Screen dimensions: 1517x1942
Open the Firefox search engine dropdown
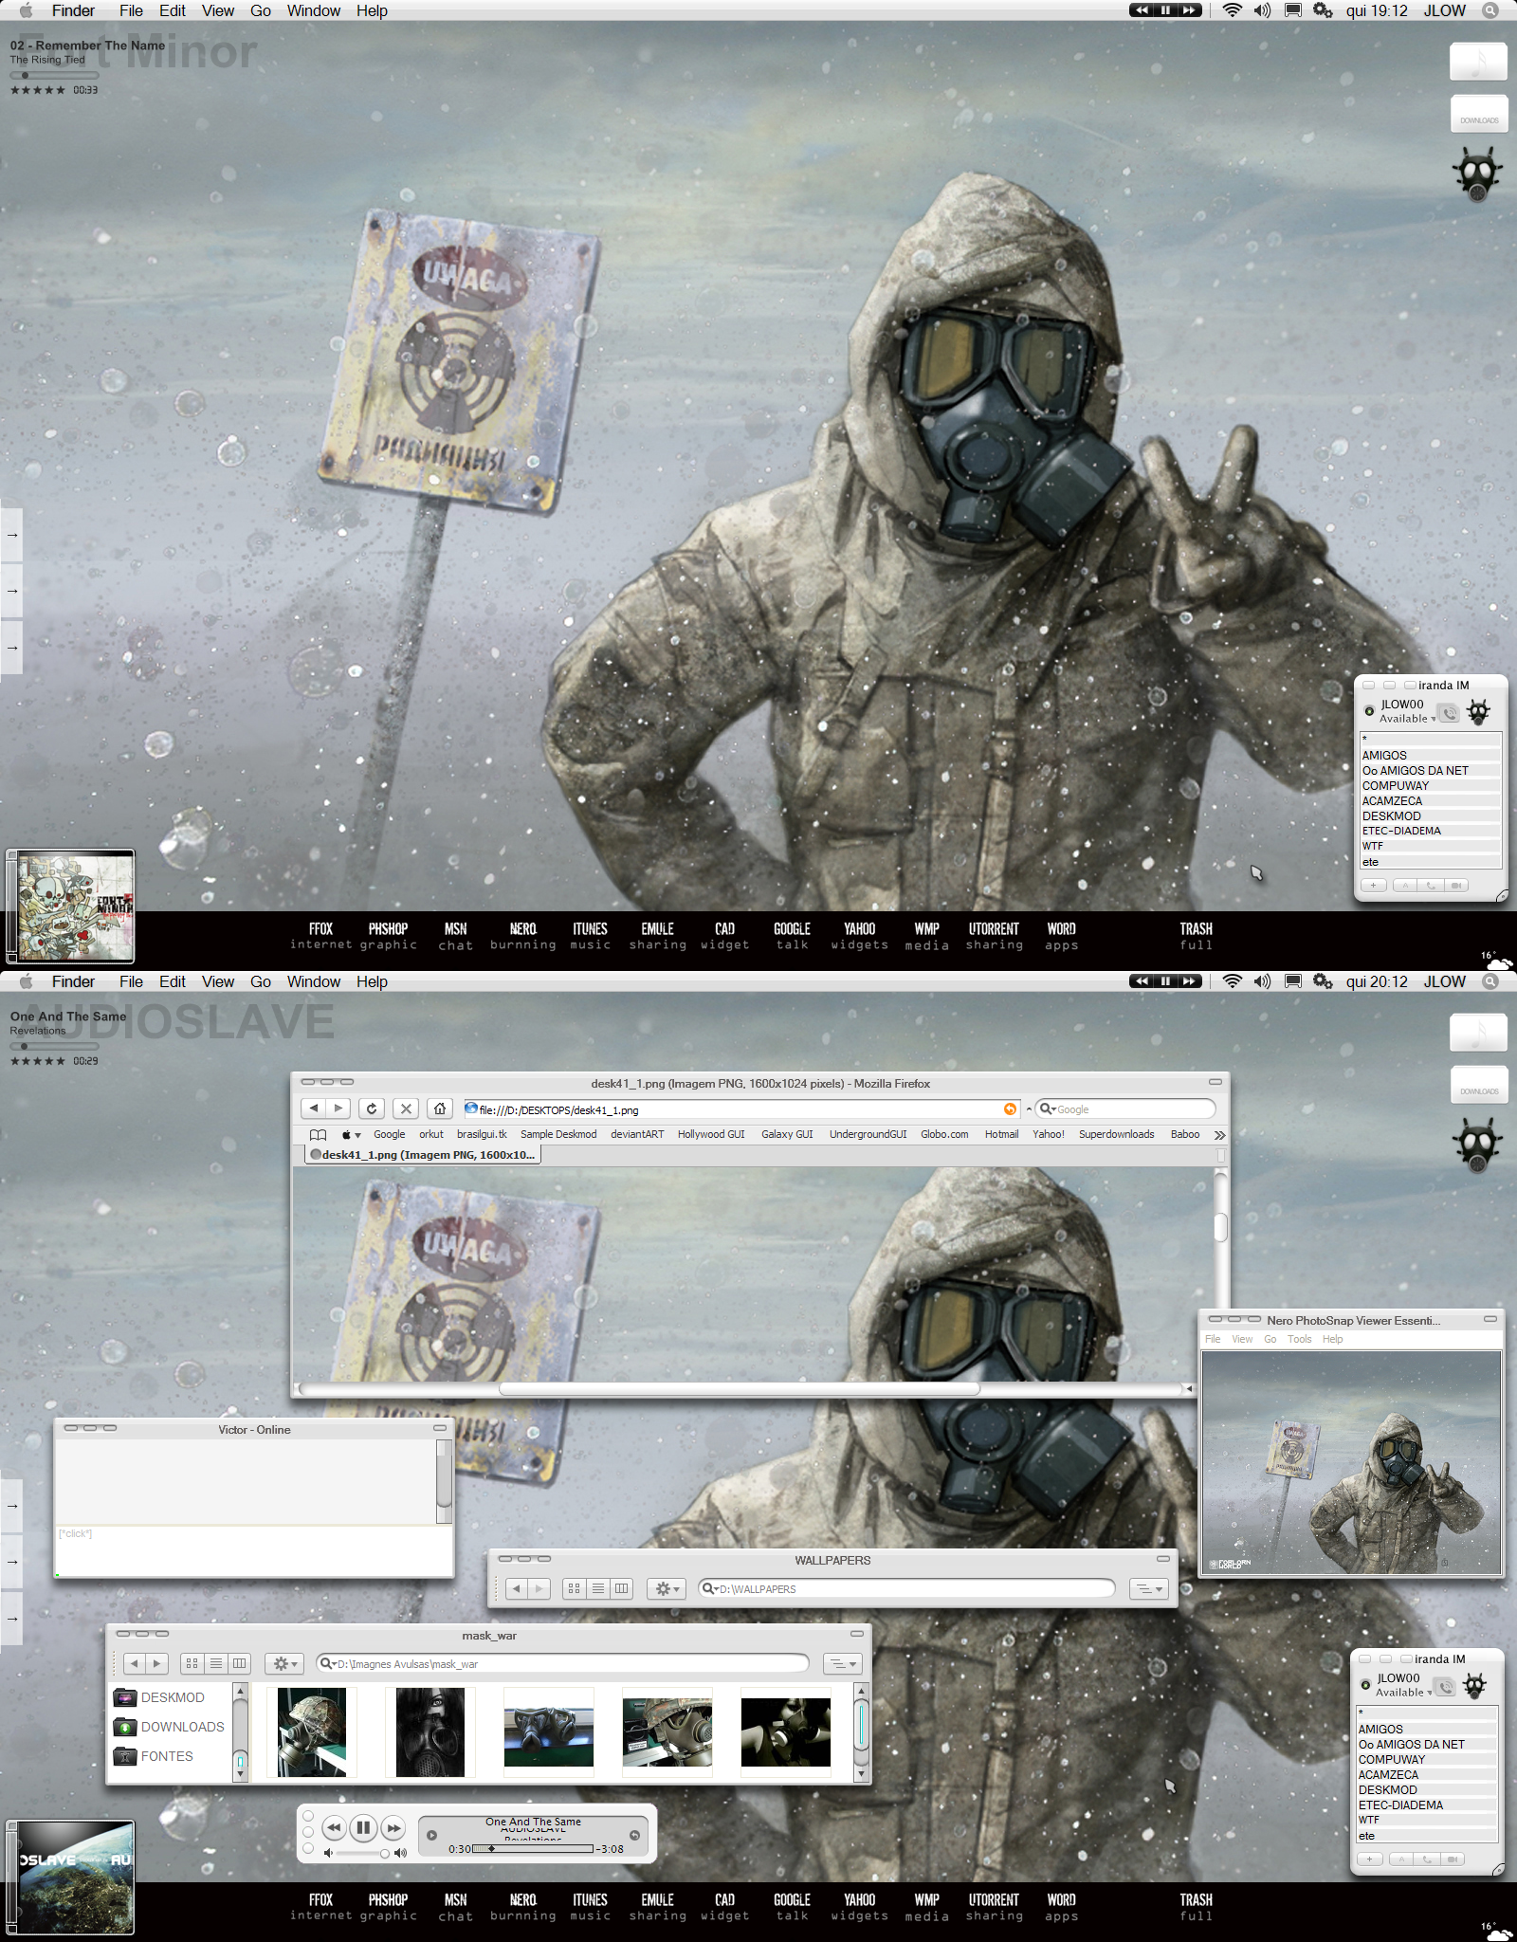(x=1048, y=1108)
